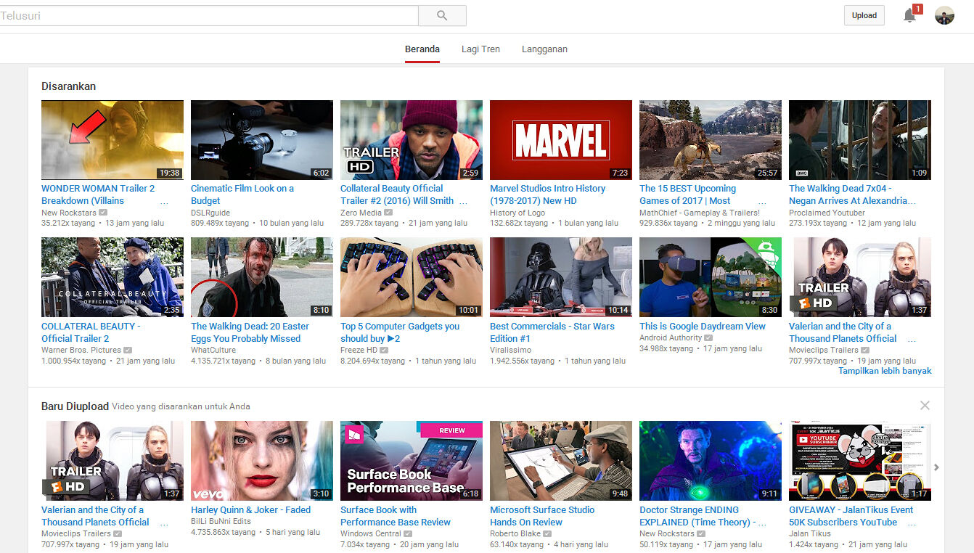Open the Google Daydream View thumbnail
Image resolution: width=974 pixels, height=553 pixels.
coord(711,277)
